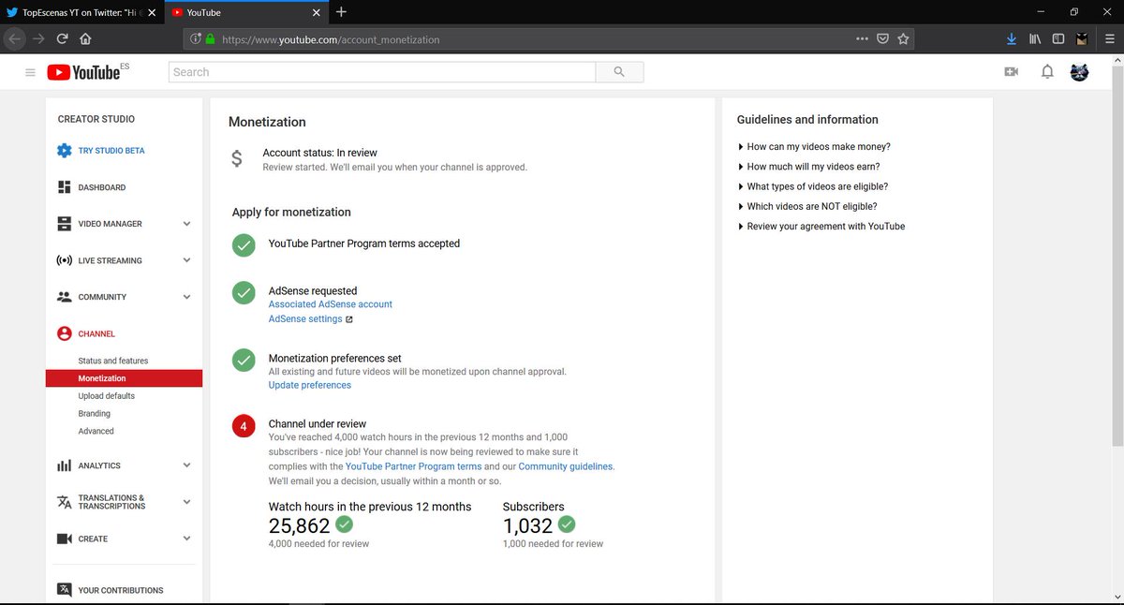
Task: Click the Your Contributions translate icon
Action: tap(64, 590)
